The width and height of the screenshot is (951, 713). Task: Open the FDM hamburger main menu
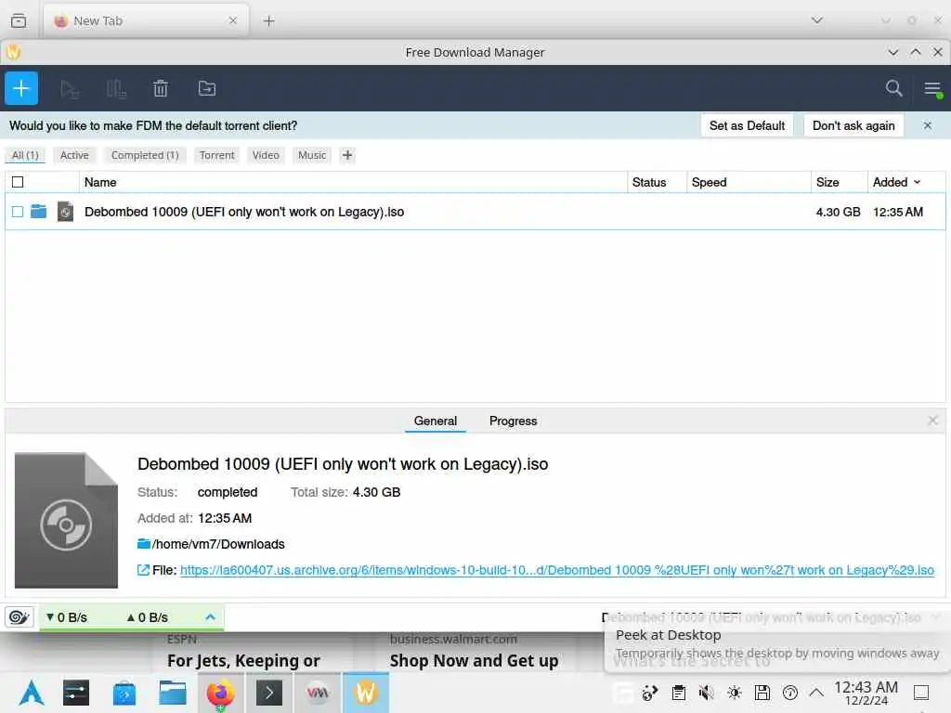point(932,89)
